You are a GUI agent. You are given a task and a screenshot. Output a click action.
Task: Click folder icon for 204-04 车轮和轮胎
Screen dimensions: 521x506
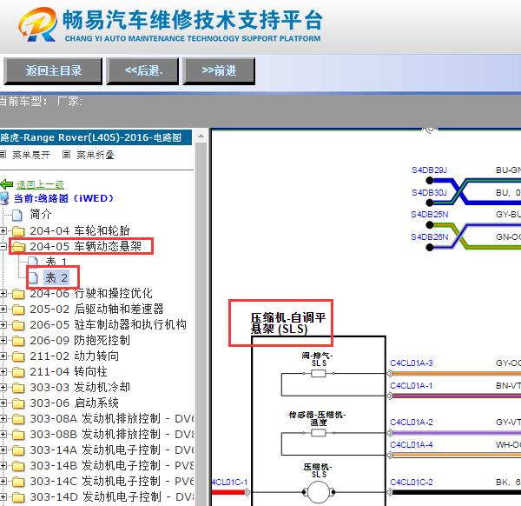point(18,231)
